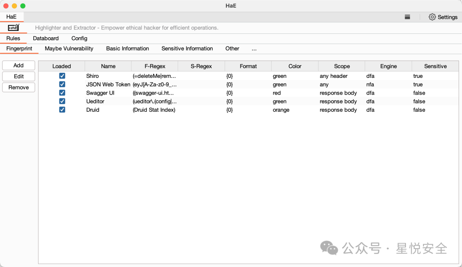Switch to the Databoard tab

[x=46, y=39]
